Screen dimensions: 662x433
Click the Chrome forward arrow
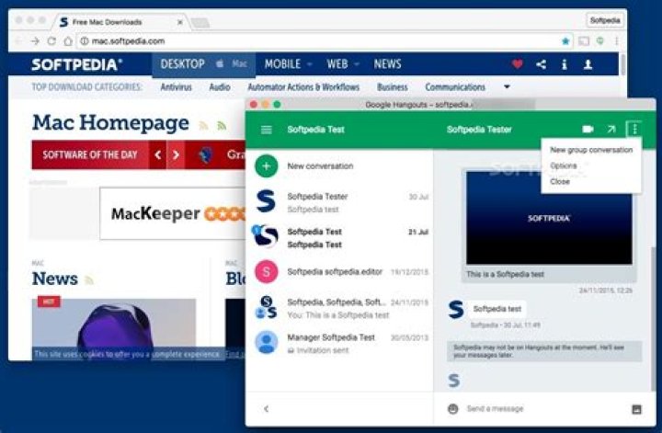tap(35, 41)
